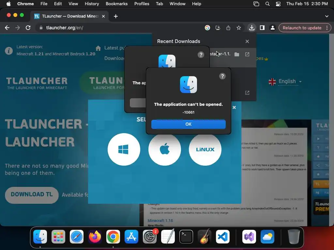The height and width of the screenshot is (250, 334).
Task: Open help on the front error dialog
Action: tap(222, 76)
